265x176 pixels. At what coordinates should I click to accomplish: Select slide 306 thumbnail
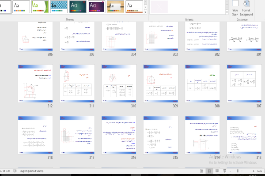35,36
